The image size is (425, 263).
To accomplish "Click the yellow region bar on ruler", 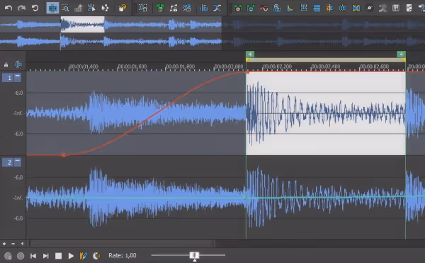I will pos(326,60).
